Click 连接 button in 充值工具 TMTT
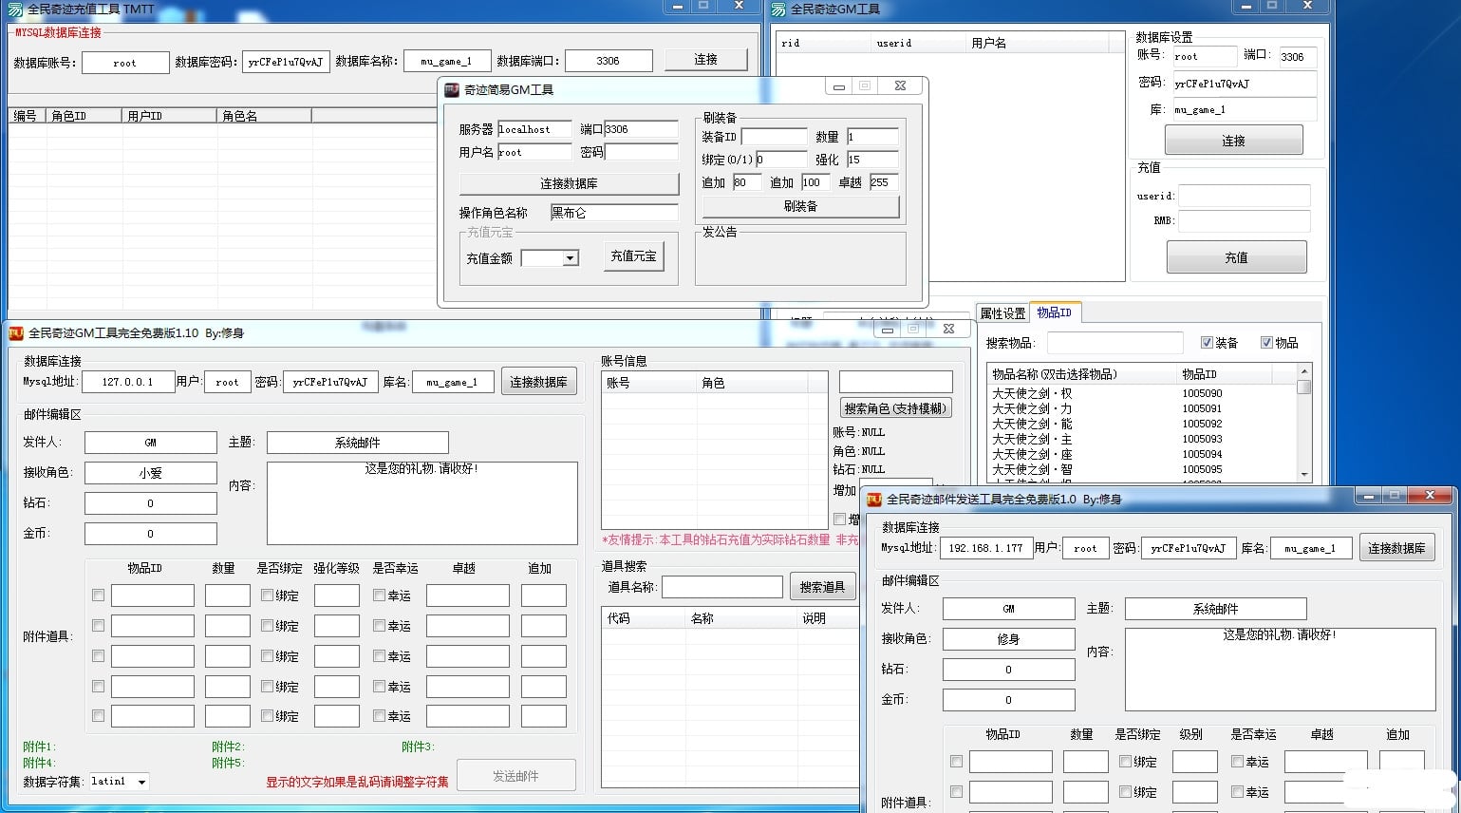This screenshot has width=1461, height=813. [705, 60]
